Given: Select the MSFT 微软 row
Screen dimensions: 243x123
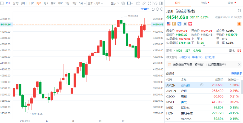Looking at the screenshot, I should point(202,102).
